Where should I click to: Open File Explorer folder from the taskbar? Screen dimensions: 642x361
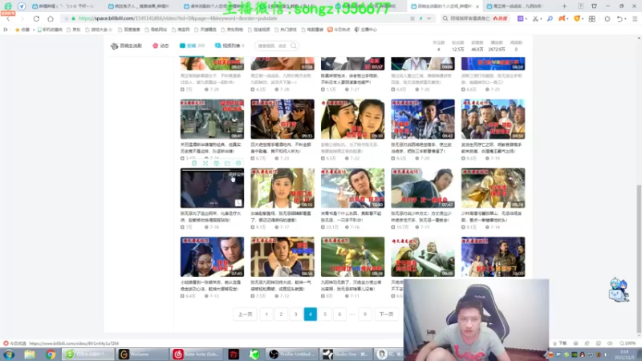pyautogui.click(x=30, y=354)
